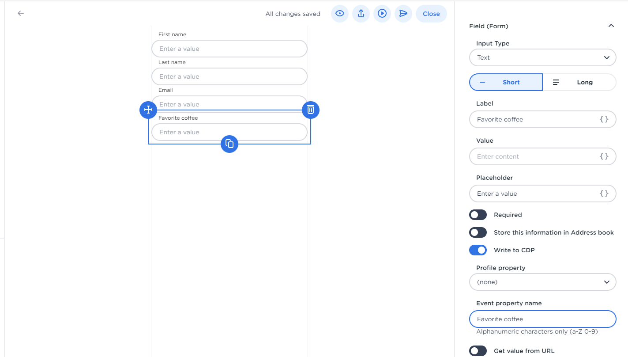The image size is (628, 357).
Task: Delete the Favorite coffee field with trash icon
Action: (x=311, y=110)
